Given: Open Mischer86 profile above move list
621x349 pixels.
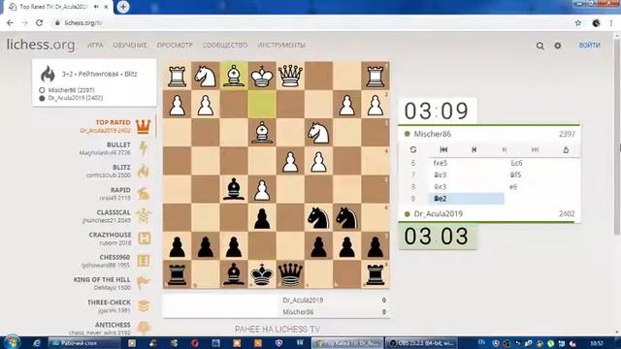Looking at the screenshot, I should [x=432, y=134].
